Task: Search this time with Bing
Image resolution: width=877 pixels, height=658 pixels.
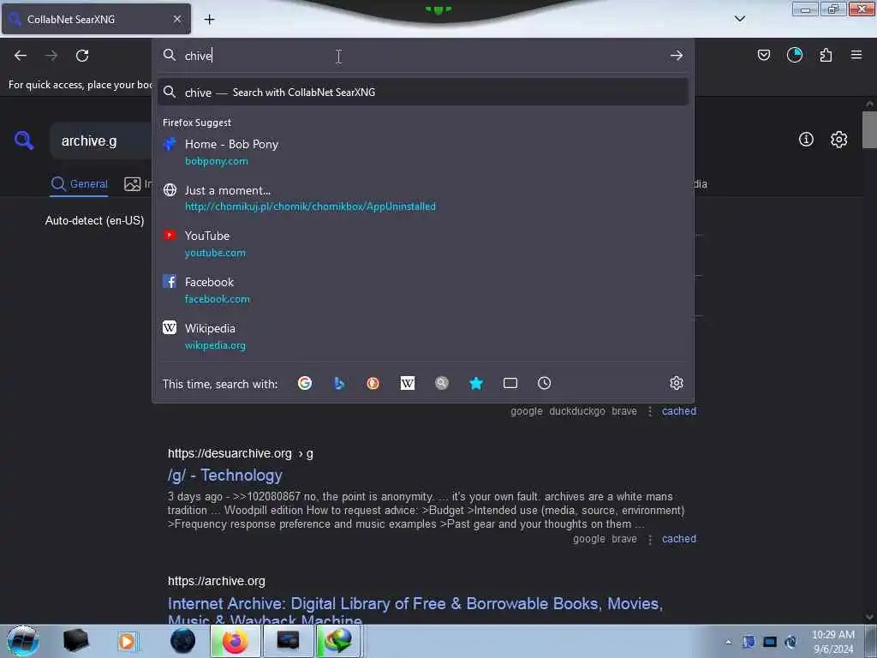Action: [339, 383]
